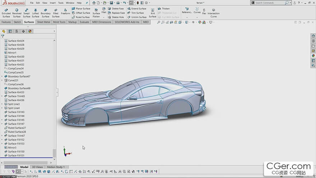
Task: Click the Delete Face command
Action: (x=116, y=9)
